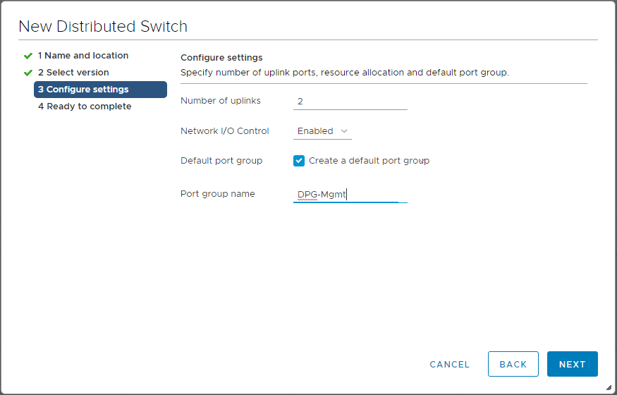Open the Network I/O Control dropdown
The height and width of the screenshot is (395, 617).
click(322, 131)
